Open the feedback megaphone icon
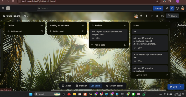 pos(167,8)
